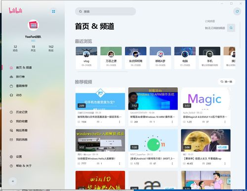Click the bilibili logo in the sidebar

[16, 11]
